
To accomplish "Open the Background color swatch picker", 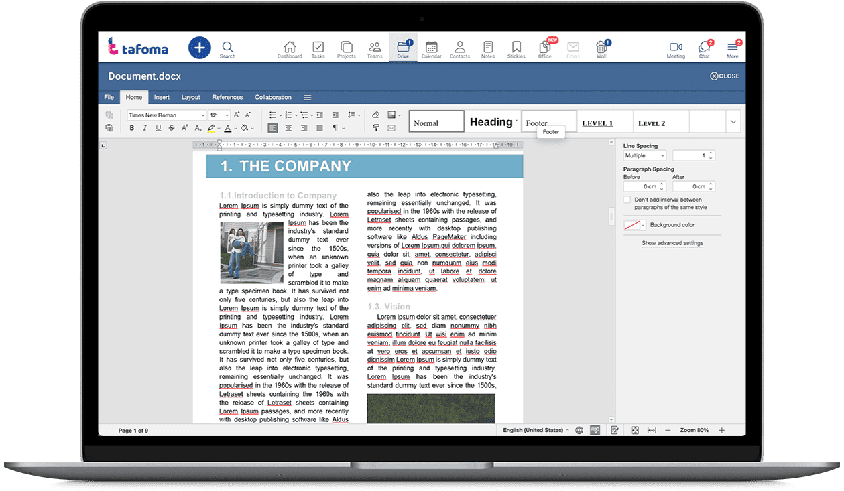I will coord(634,225).
